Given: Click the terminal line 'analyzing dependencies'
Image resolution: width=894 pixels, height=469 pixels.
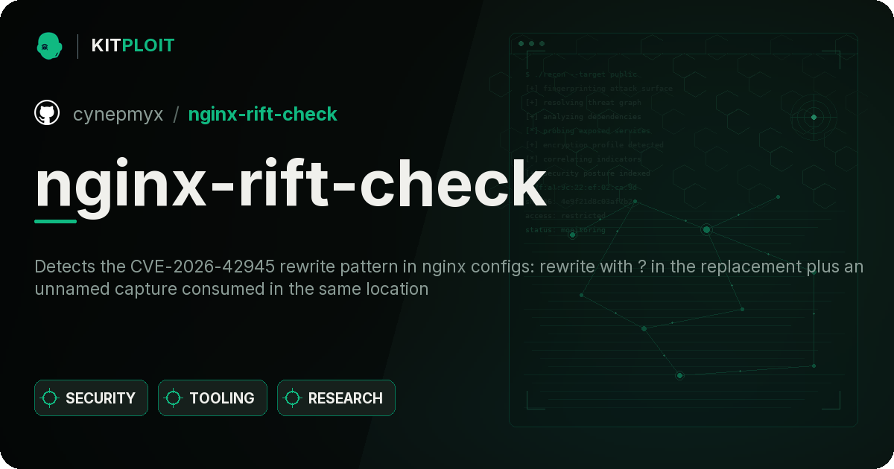Looking at the screenshot, I should [x=583, y=117].
